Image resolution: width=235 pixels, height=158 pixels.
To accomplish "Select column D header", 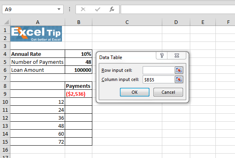I will click(176, 22).
